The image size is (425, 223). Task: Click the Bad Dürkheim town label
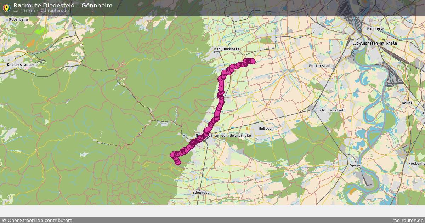pos(226,49)
